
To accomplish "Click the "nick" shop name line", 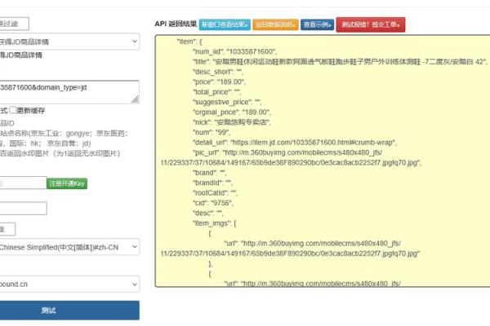I will pyautogui.click(x=232, y=122).
